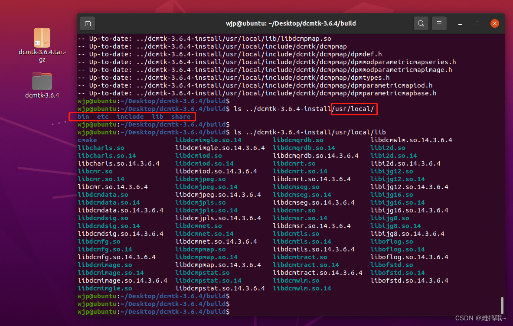
Task: Click 'libijg12.so.14' entry
Action: (x=398, y=179)
